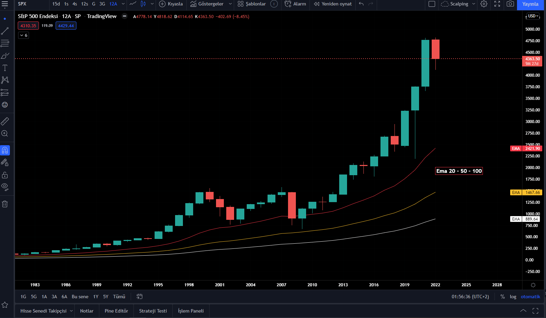Start Yeniden oynat bar replay

click(x=333, y=4)
